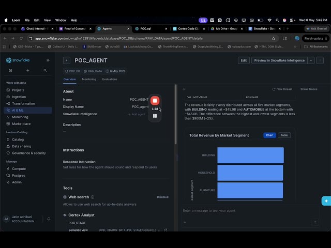Click the notifications bell icon
Viewport: 331px width, 248px height.
coord(49,219)
